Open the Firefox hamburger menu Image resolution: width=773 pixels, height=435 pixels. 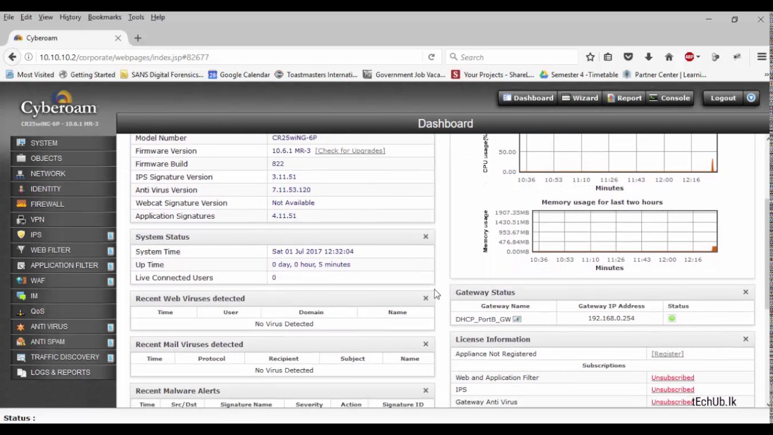click(762, 57)
